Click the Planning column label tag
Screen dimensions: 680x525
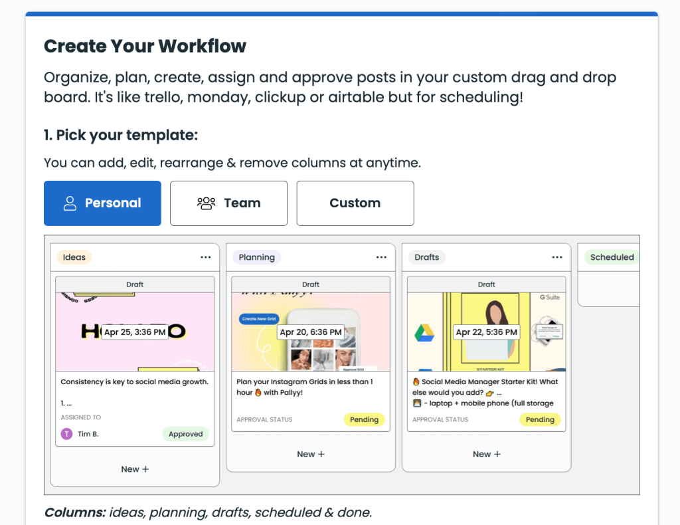point(256,257)
